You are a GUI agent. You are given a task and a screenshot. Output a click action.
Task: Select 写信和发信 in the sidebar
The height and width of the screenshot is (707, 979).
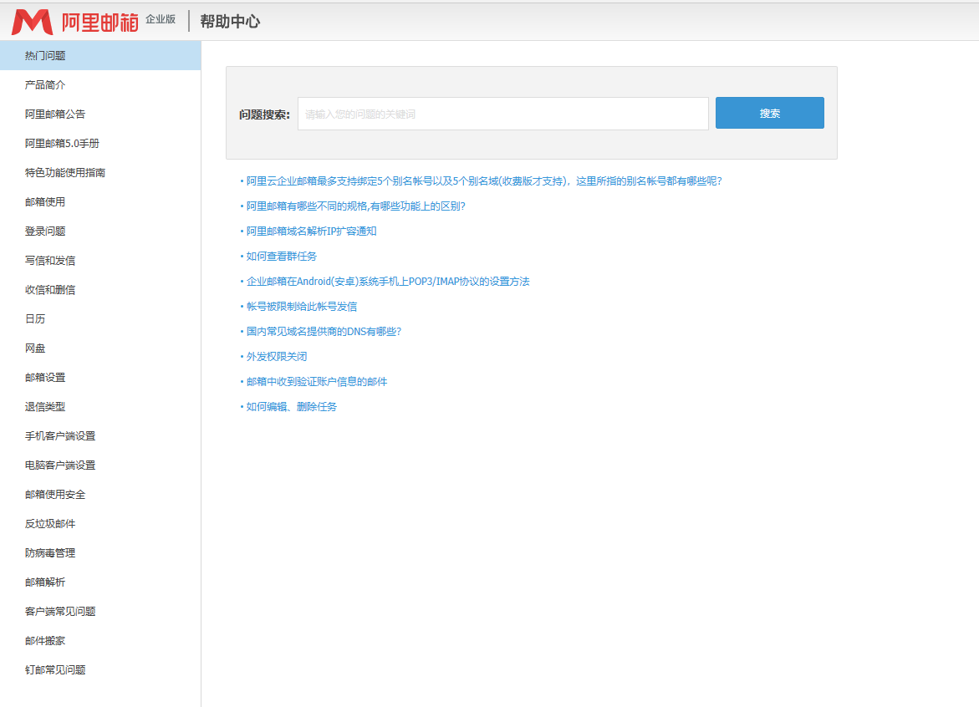[x=50, y=261]
